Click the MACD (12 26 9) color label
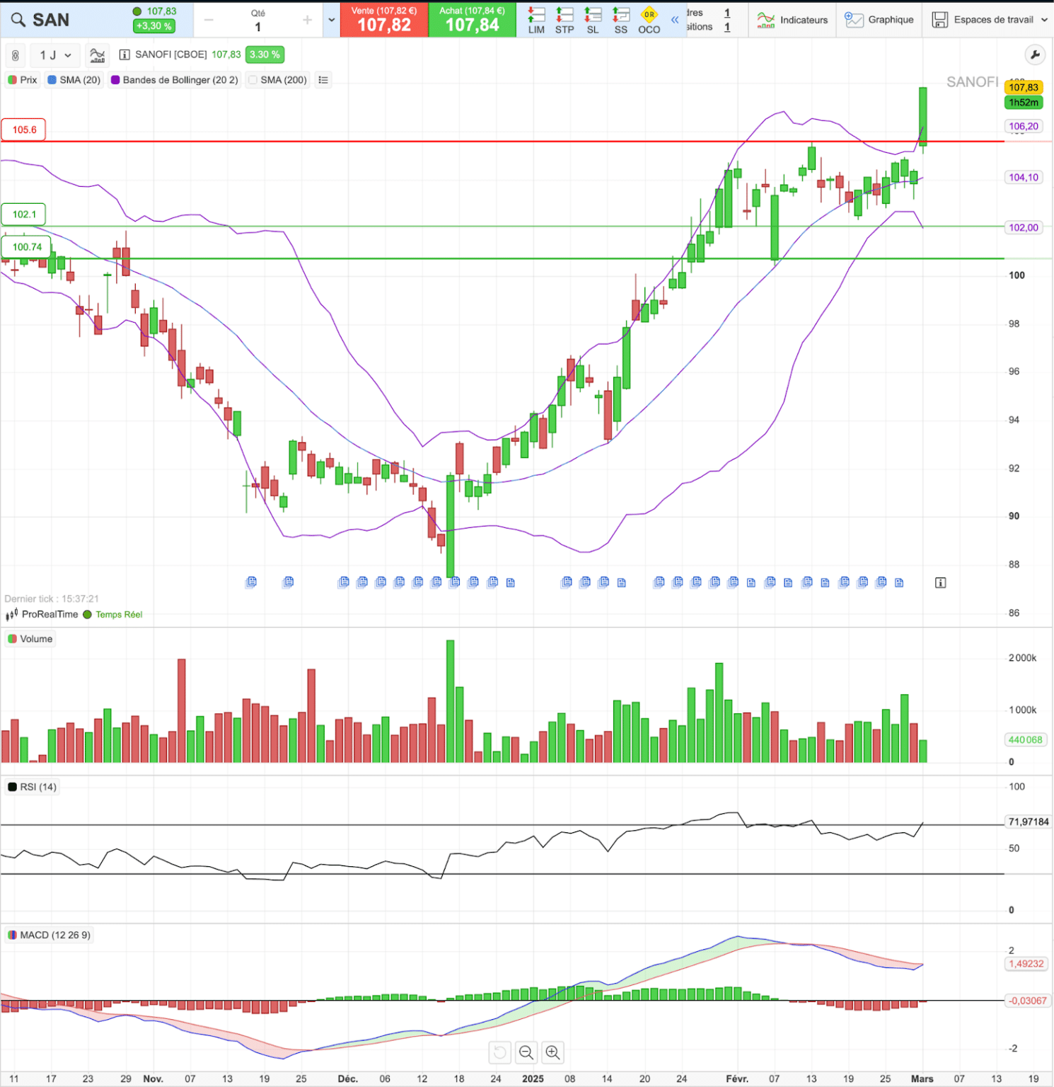 [x=49, y=935]
